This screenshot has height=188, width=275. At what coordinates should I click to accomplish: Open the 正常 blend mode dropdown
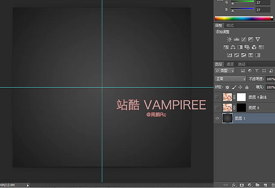point(230,79)
